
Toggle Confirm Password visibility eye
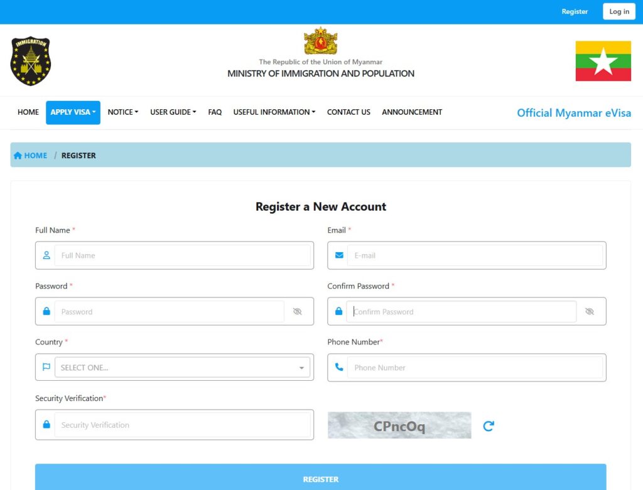(589, 312)
